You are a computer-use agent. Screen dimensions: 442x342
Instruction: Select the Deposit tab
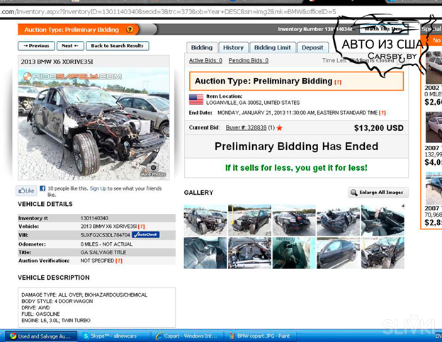(x=312, y=47)
